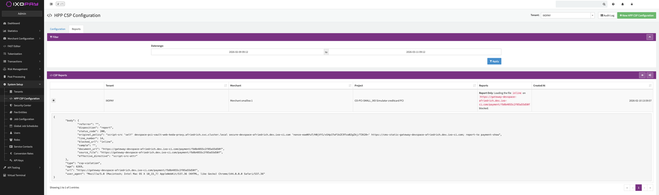Open FAST Editor from sidebar
659x195 pixels.
coord(22,46)
